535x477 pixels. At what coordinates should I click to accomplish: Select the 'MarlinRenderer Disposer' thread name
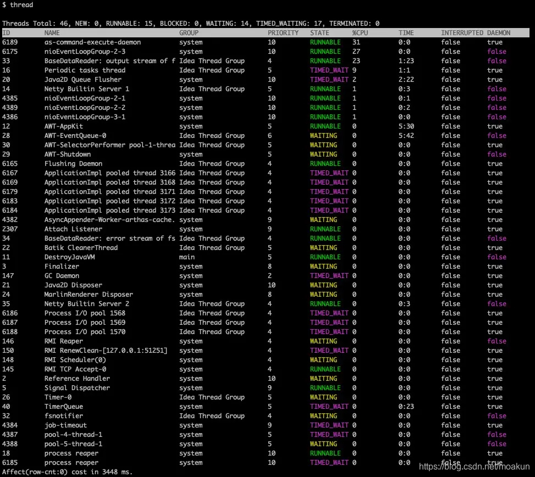pos(89,295)
